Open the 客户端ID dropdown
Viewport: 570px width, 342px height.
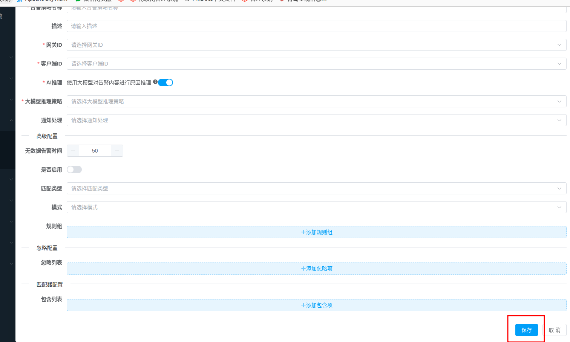(316, 64)
